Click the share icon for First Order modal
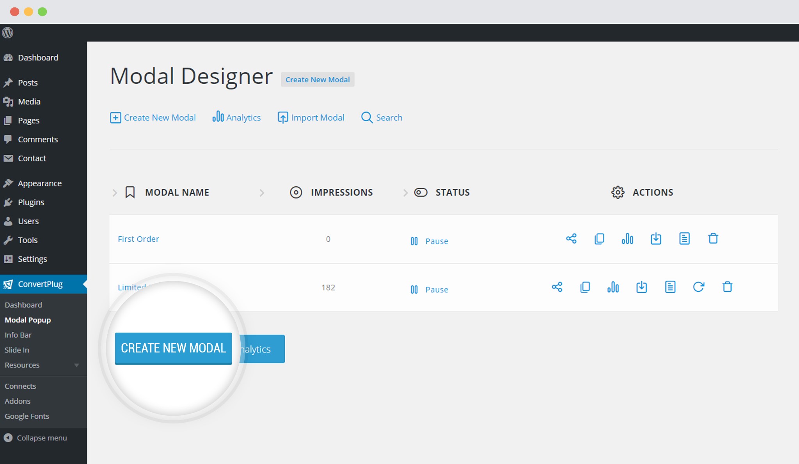Screen dimensions: 799x464 tap(571, 239)
